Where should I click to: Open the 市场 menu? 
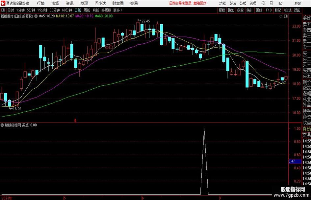[55, 3]
